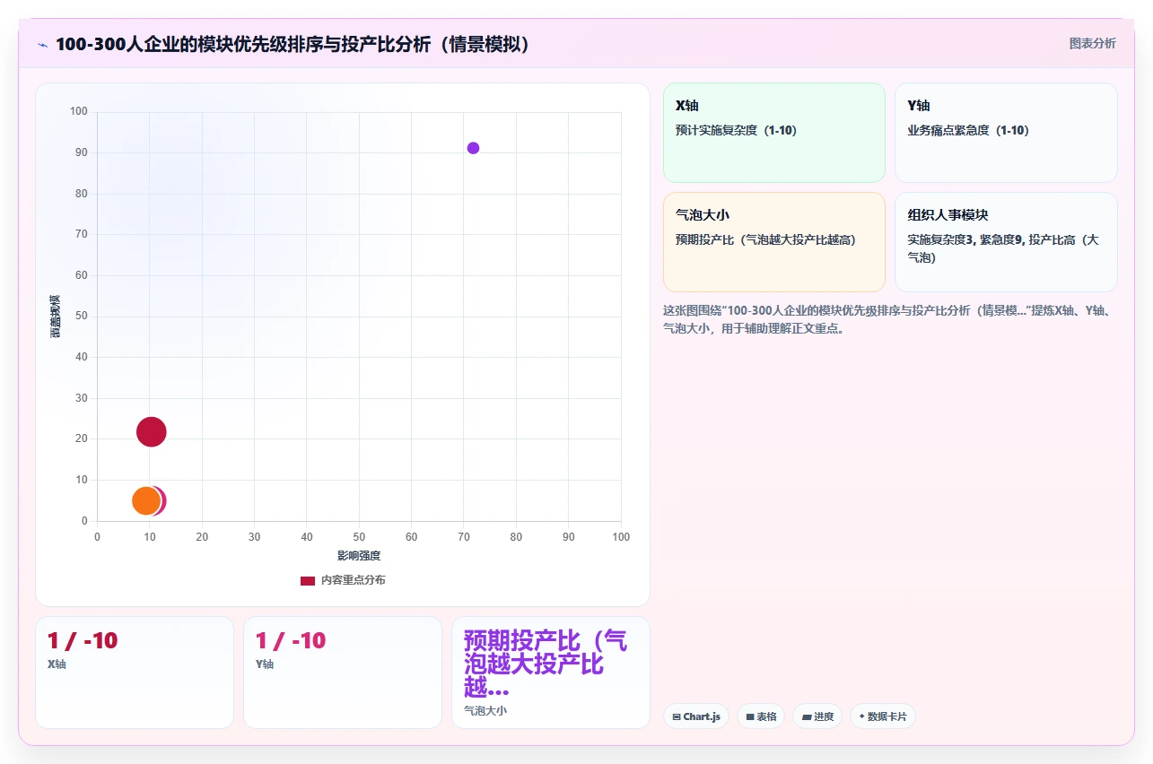Click the 进度 tag
Viewport: 1153px width, 764px height.
coord(817,716)
